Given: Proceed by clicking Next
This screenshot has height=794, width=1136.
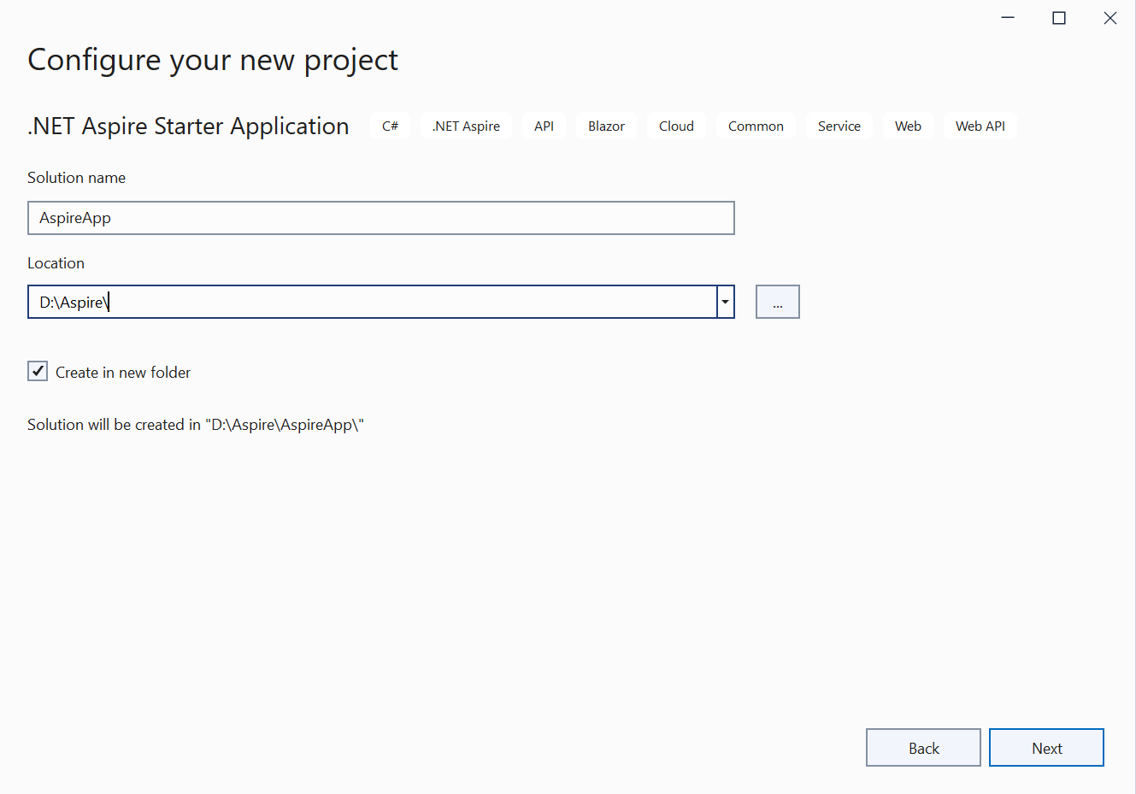Looking at the screenshot, I should click(x=1046, y=748).
